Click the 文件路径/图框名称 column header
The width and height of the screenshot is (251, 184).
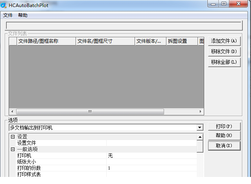[x=46, y=41]
